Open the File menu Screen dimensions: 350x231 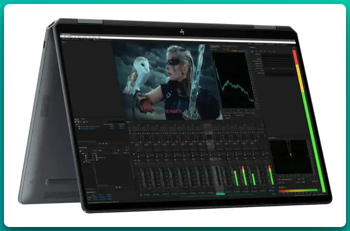pos(62,36)
